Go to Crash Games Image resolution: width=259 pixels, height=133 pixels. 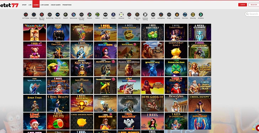click(x=55, y=5)
